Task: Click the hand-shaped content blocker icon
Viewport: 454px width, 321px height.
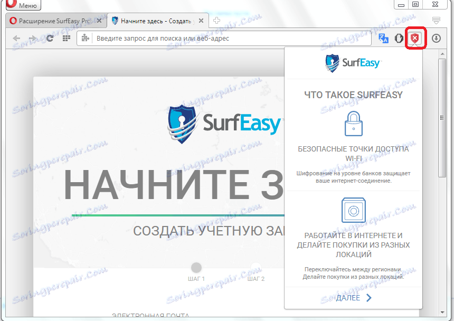Action: pos(398,38)
